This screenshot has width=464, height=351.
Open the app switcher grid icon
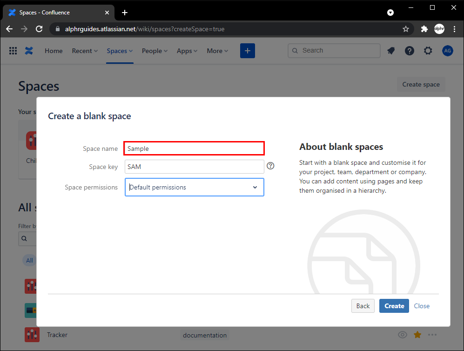13,51
